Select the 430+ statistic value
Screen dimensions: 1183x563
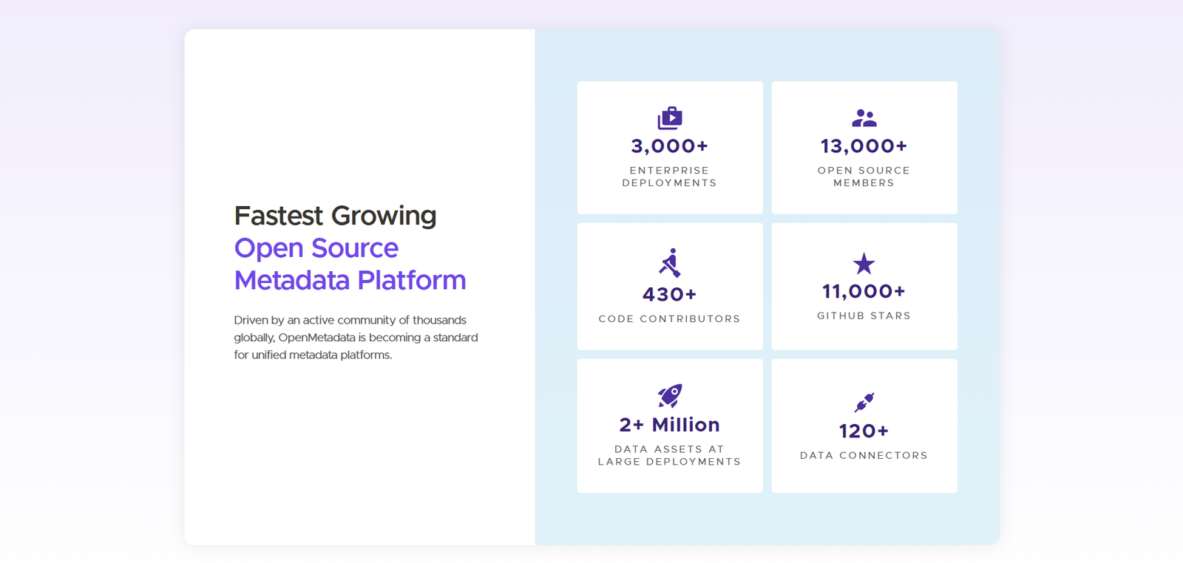pyautogui.click(x=670, y=295)
